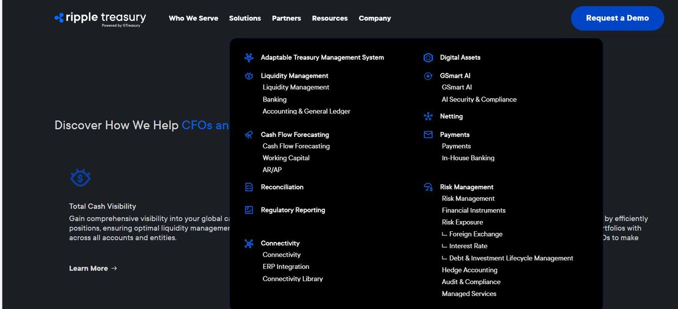Open the Who We Serve menu
The width and height of the screenshot is (678, 309).
193,18
